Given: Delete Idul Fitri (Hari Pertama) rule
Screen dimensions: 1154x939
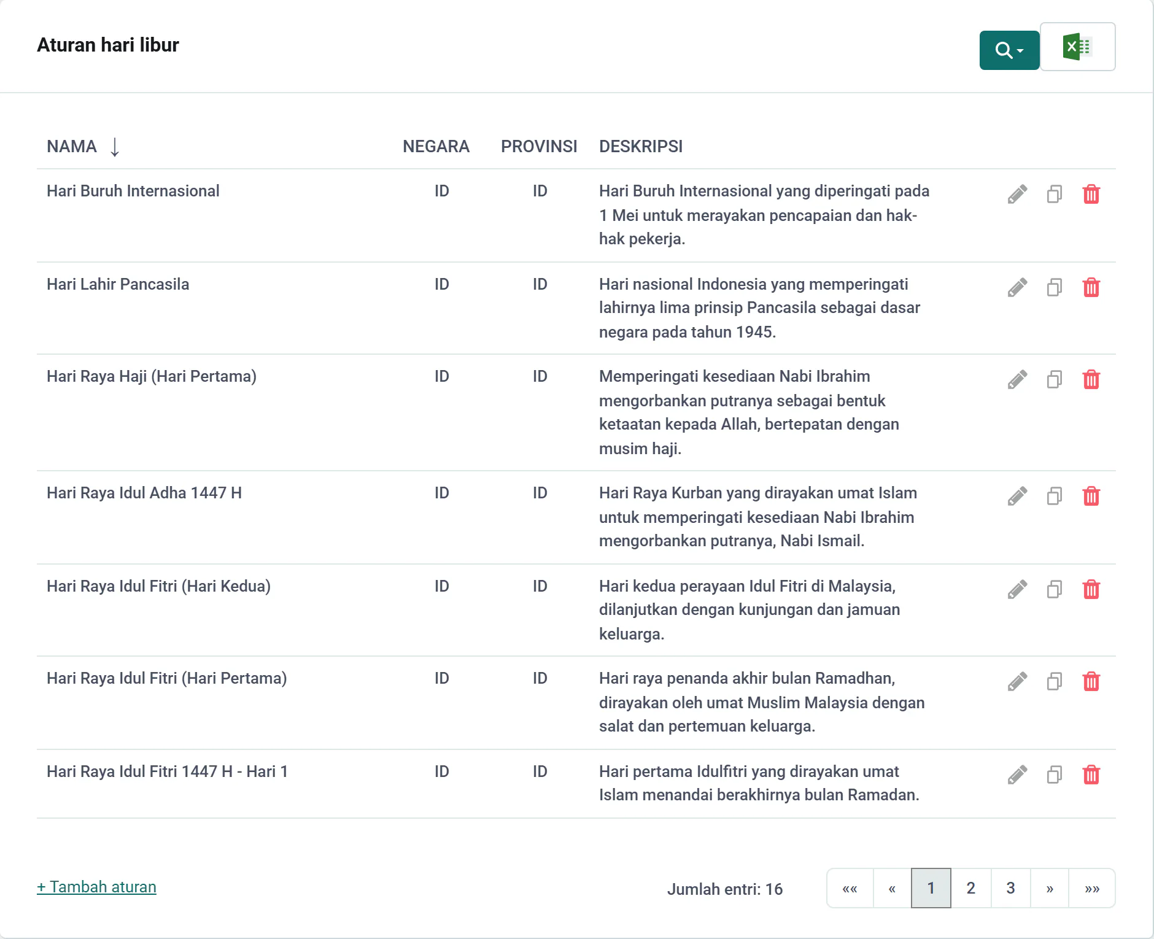Looking at the screenshot, I should pyautogui.click(x=1091, y=681).
